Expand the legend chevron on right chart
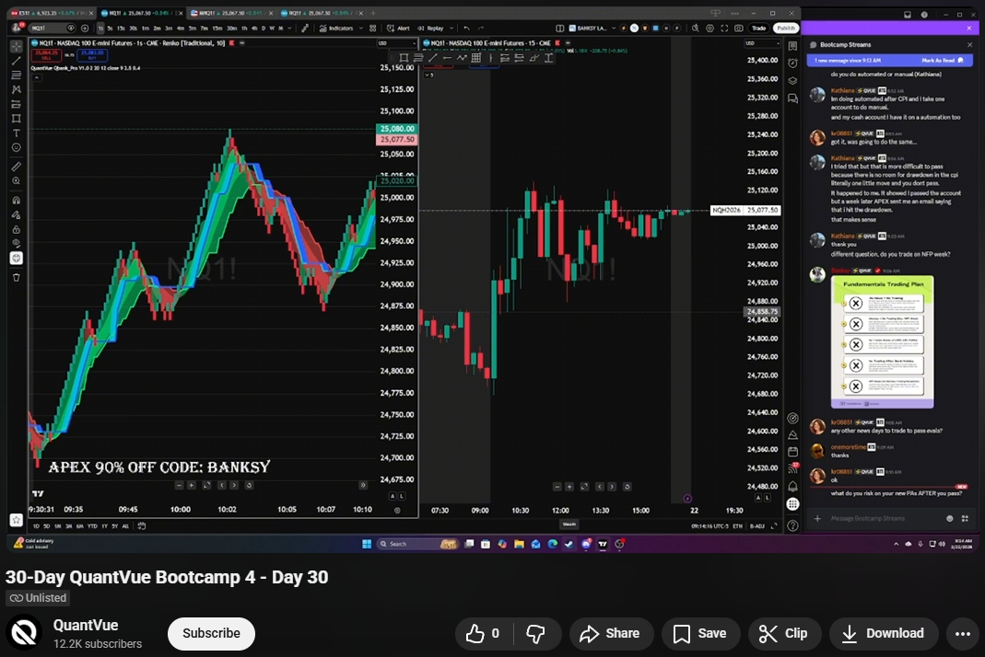The height and width of the screenshot is (657, 985). [x=429, y=75]
